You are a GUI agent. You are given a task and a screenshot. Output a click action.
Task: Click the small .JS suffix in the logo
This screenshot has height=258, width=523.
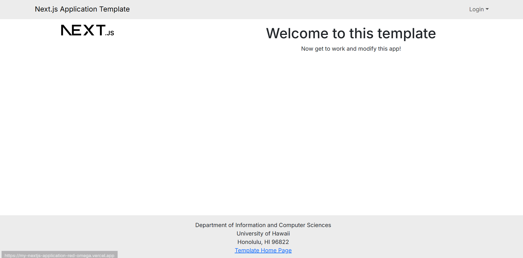click(x=110, y=33)
